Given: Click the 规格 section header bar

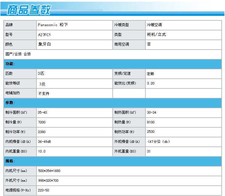Looking at the screenshot, I should click(x=113, y=161).
